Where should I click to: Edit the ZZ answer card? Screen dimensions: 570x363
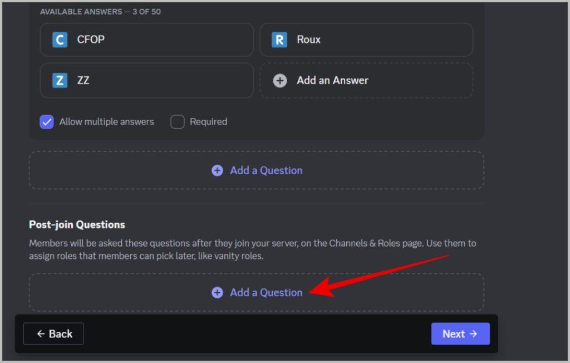tap(146, 80)
